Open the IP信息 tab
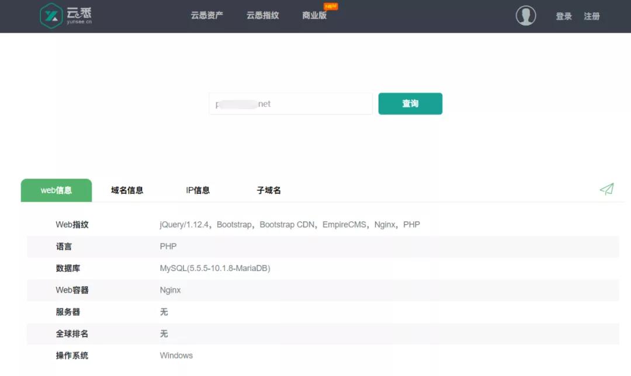The width and height of the screenshot is (631, 376). pos(197,189)
